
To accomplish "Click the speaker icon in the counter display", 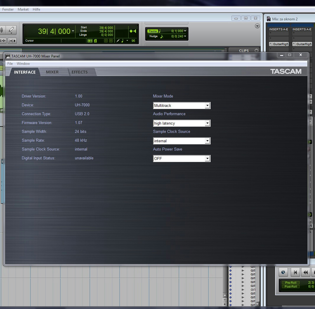I will (135, 31).
